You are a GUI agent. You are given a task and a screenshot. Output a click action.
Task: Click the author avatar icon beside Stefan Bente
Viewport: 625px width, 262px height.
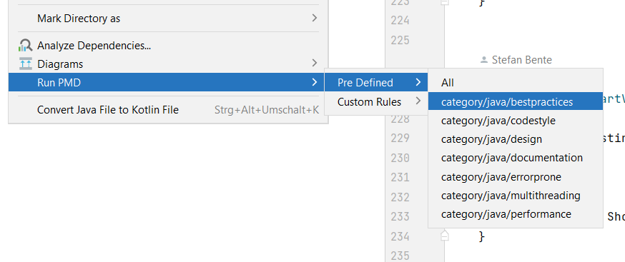click(484, 60)
